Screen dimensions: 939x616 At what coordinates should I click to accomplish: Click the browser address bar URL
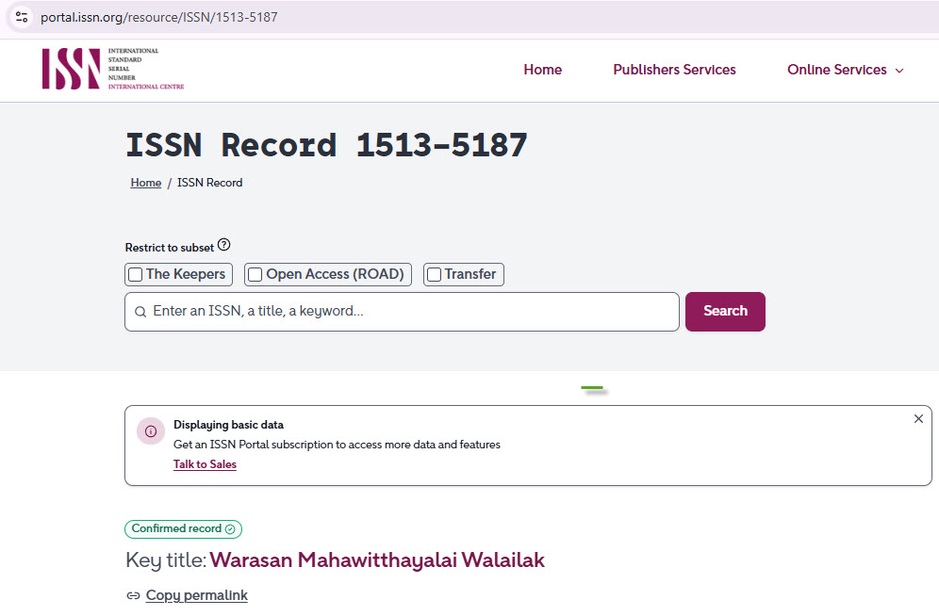(x=158, y=17)
